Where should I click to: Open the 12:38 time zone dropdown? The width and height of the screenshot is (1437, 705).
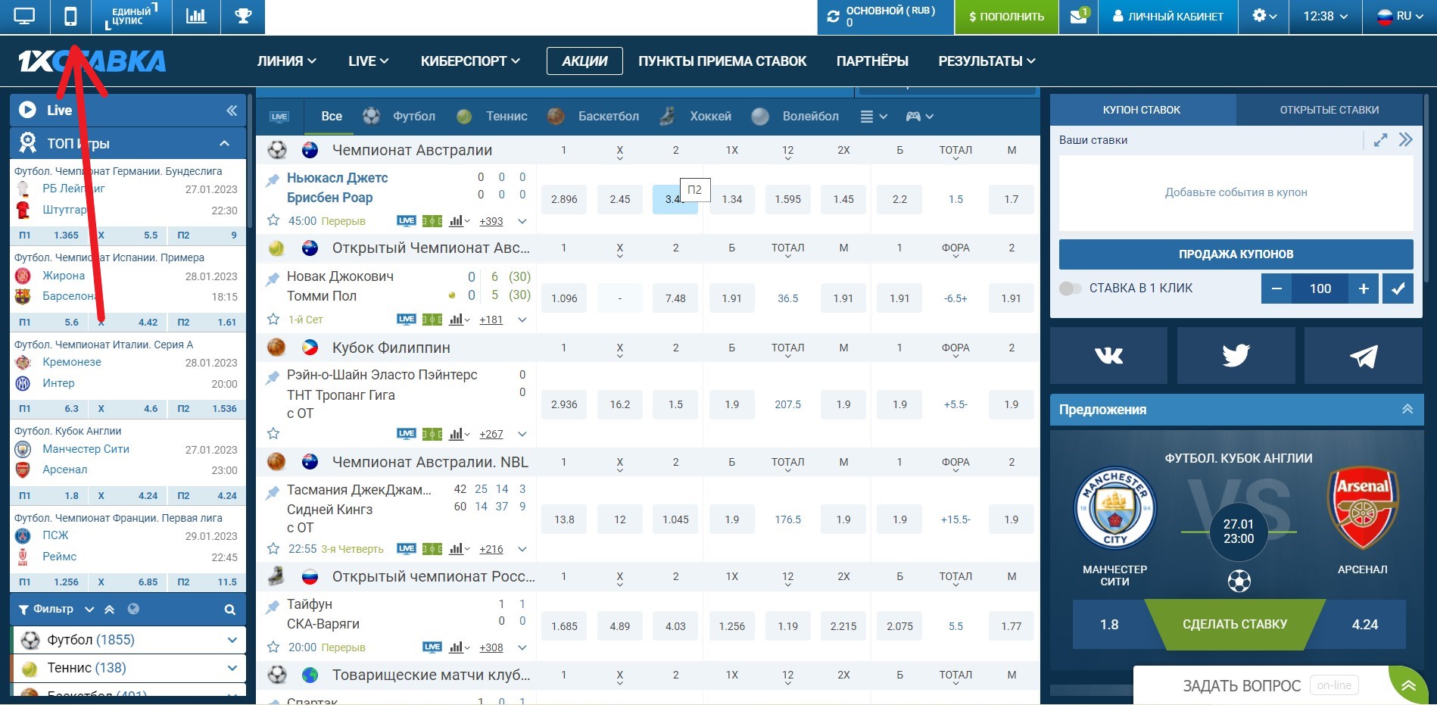1325,16
